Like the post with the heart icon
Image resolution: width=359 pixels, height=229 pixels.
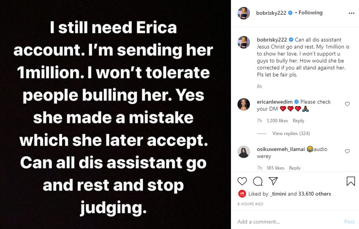242,181
